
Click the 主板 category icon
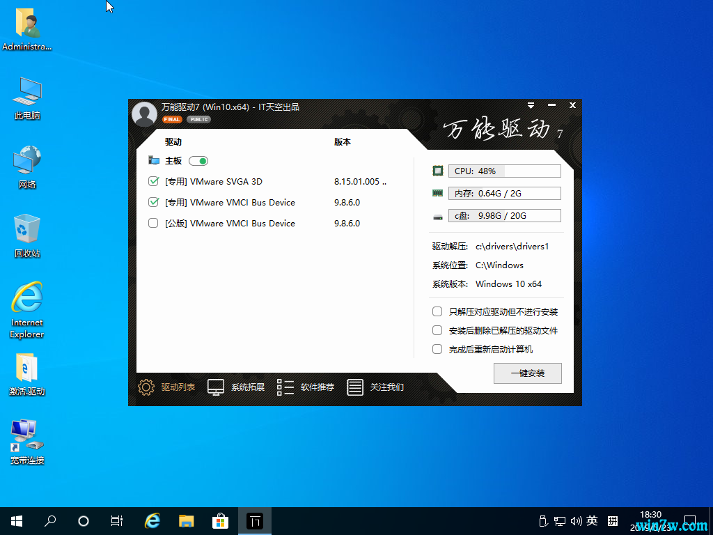(x=154, y=161)
